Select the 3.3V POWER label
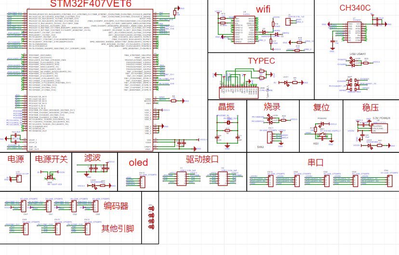 [381, 118]
